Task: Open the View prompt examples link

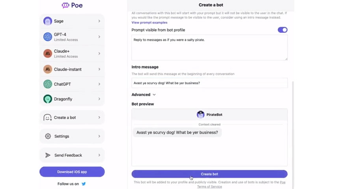Action: point(149,23)
